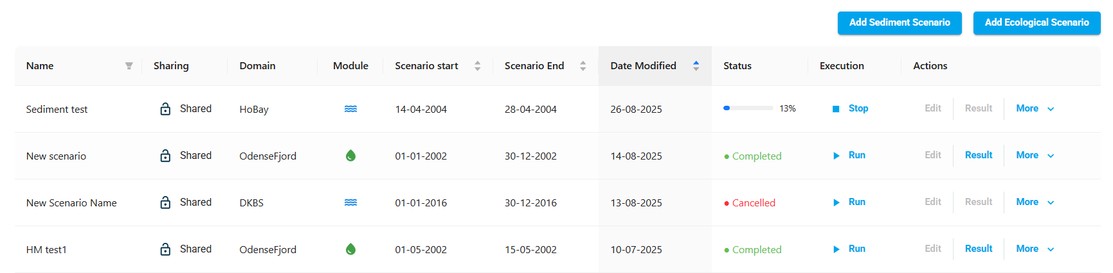Sort by Date Modified column header
Viewport: 1113px width, 273px height.
(x=696, y=66)
